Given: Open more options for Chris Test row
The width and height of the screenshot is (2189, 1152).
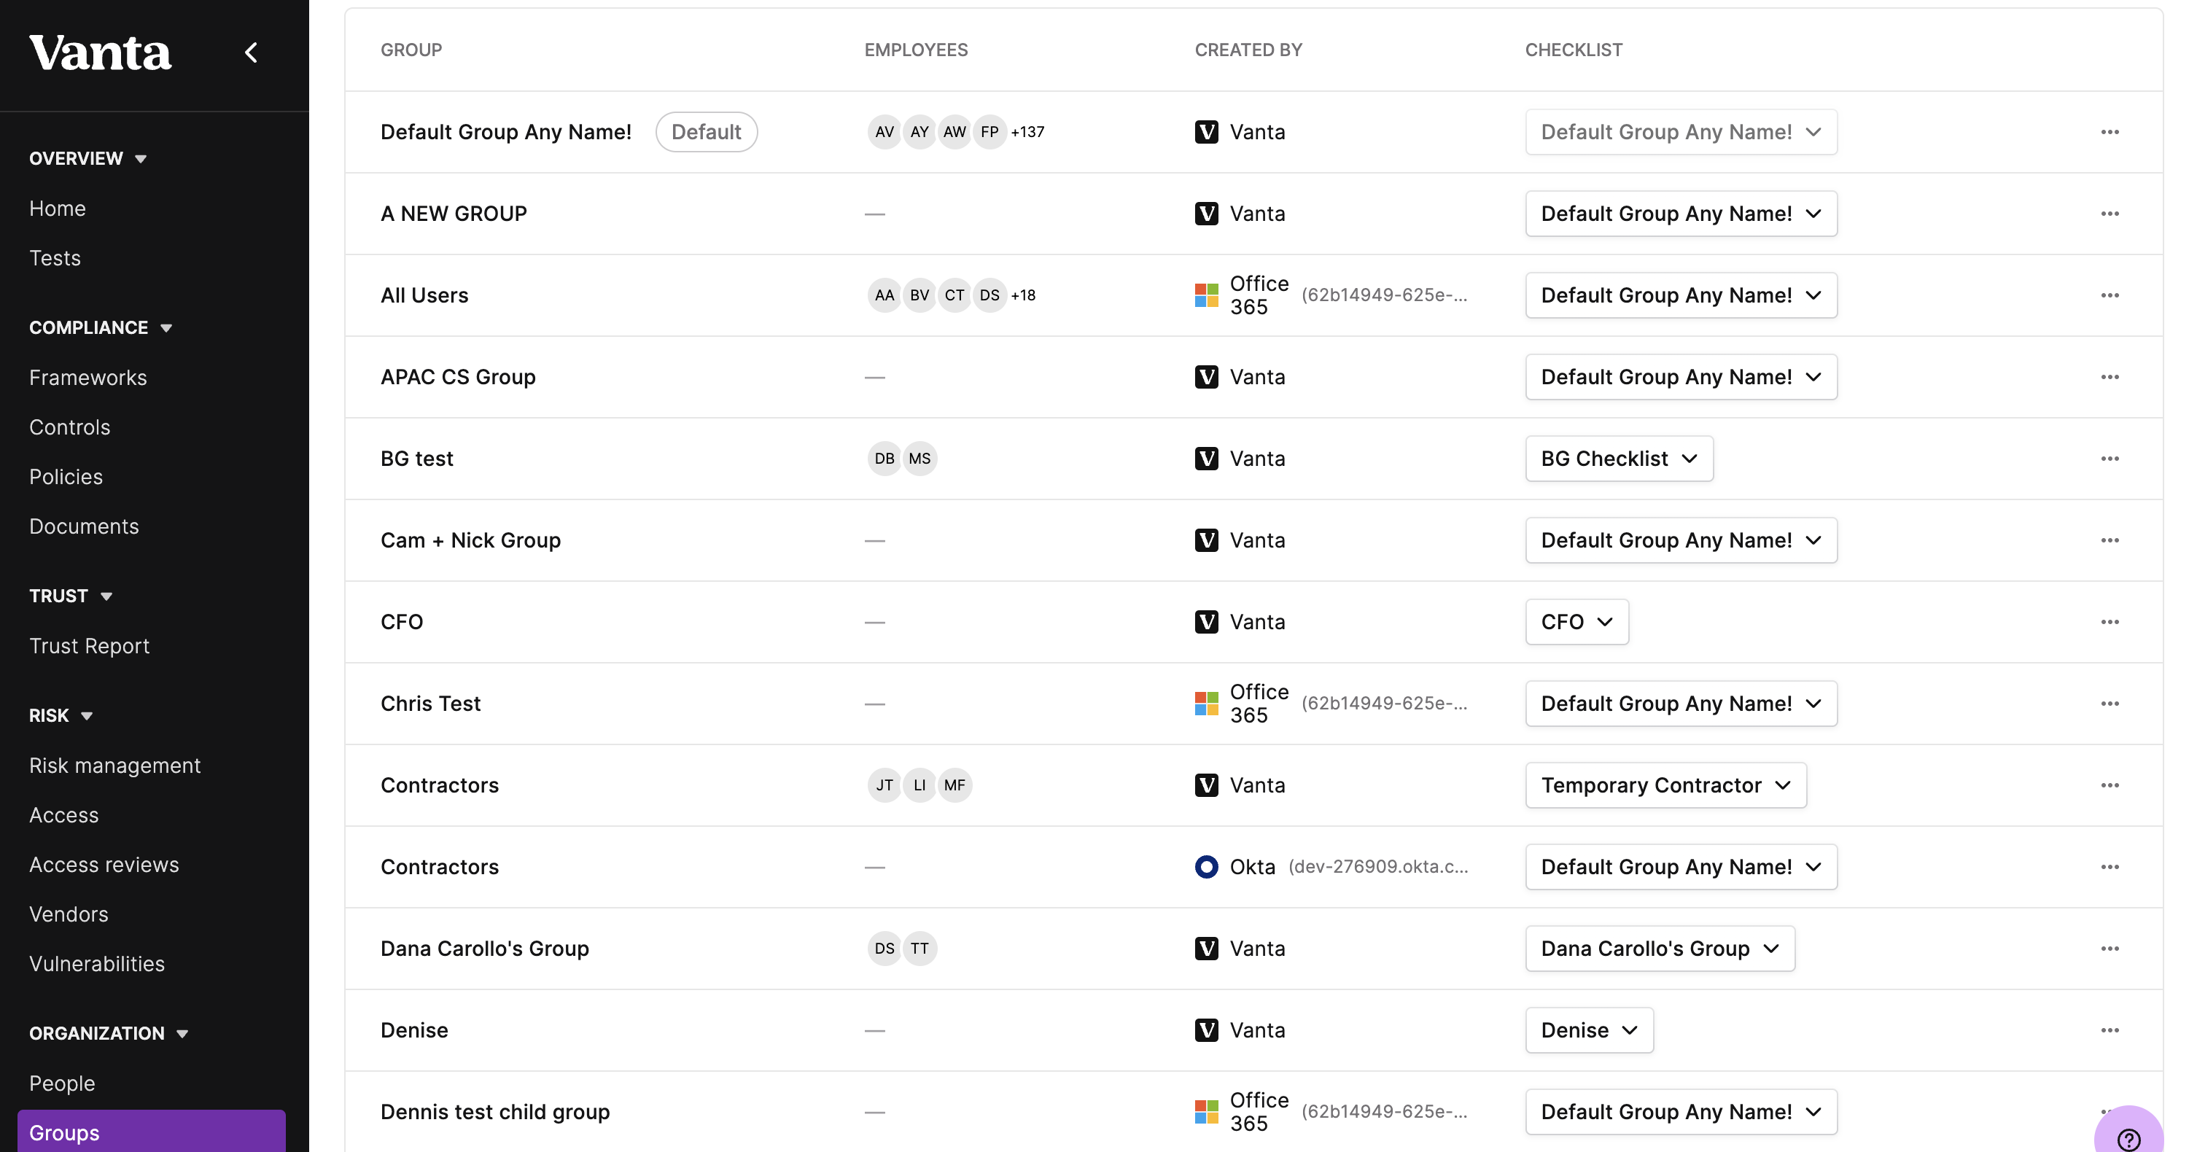Looking at the screenshot, I should (2109, 704).
